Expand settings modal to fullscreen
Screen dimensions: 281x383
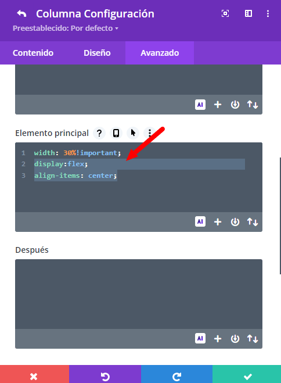(x=225, y=13)
